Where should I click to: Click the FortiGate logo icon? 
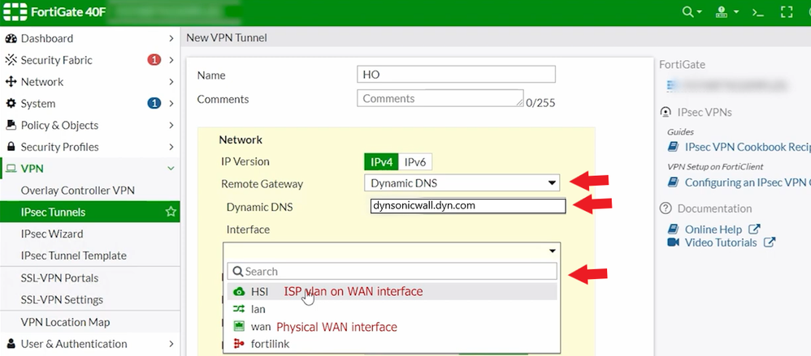[15, 12]
